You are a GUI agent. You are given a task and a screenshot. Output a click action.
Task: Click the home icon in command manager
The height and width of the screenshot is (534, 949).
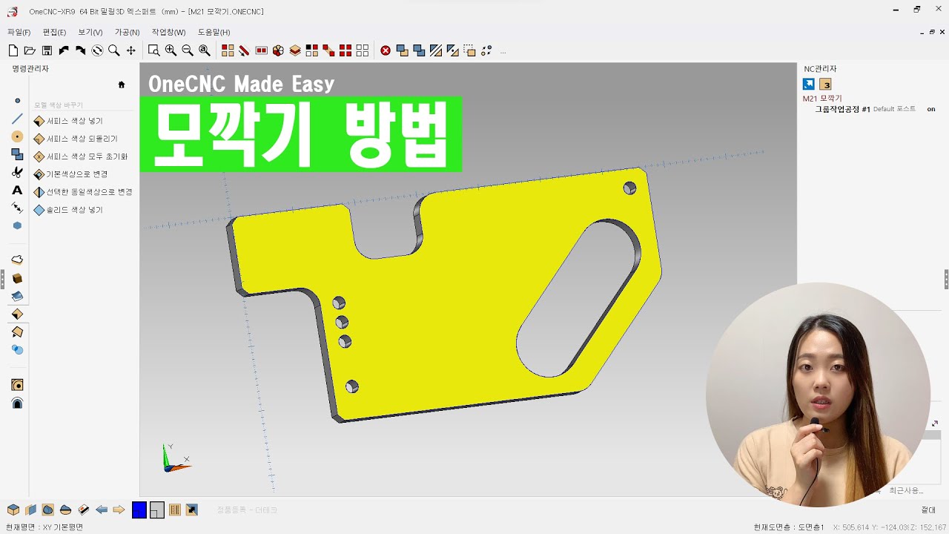point(122,85)
